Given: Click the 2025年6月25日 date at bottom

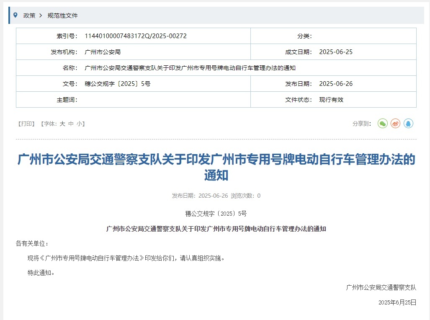Looking at the screenshot, I should [397, 302].
